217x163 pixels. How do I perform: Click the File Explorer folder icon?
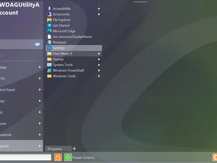coord(49,20)
